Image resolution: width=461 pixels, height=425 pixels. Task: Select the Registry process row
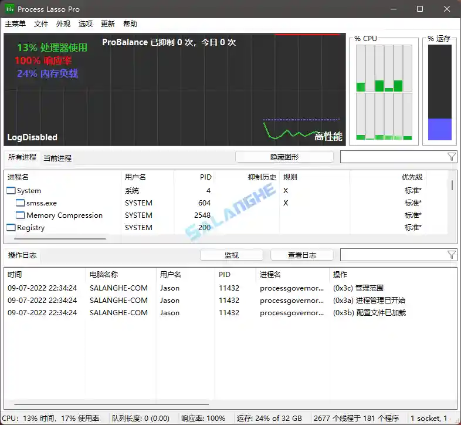point(226,228)
